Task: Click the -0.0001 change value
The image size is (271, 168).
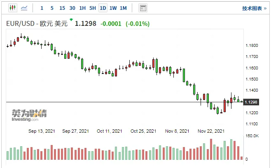Action: point(111,23)
